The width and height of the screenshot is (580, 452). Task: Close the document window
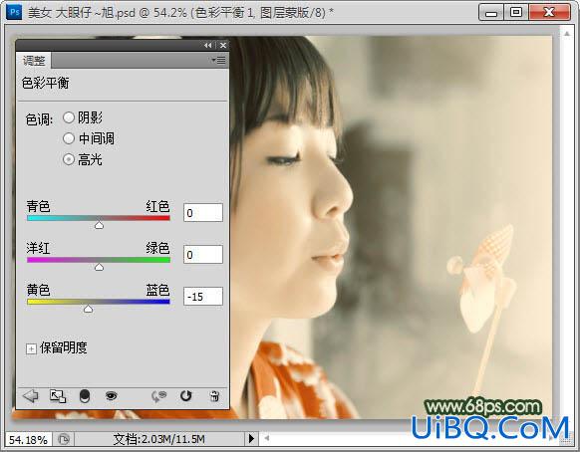tap(550, 12)
